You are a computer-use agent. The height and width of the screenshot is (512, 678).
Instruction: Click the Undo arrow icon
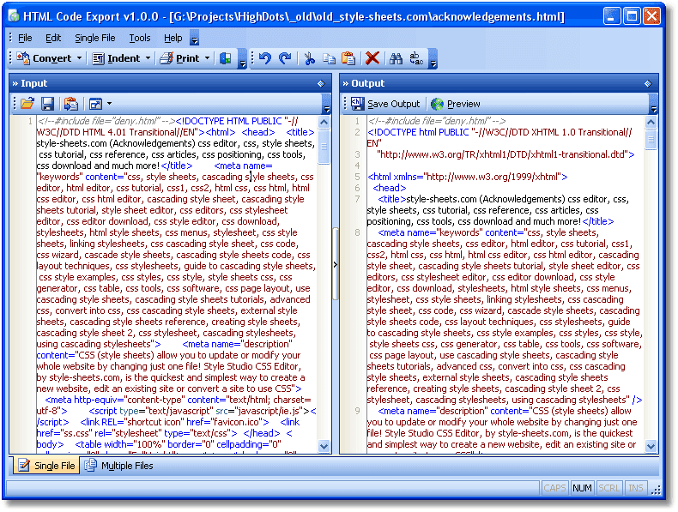265,58
